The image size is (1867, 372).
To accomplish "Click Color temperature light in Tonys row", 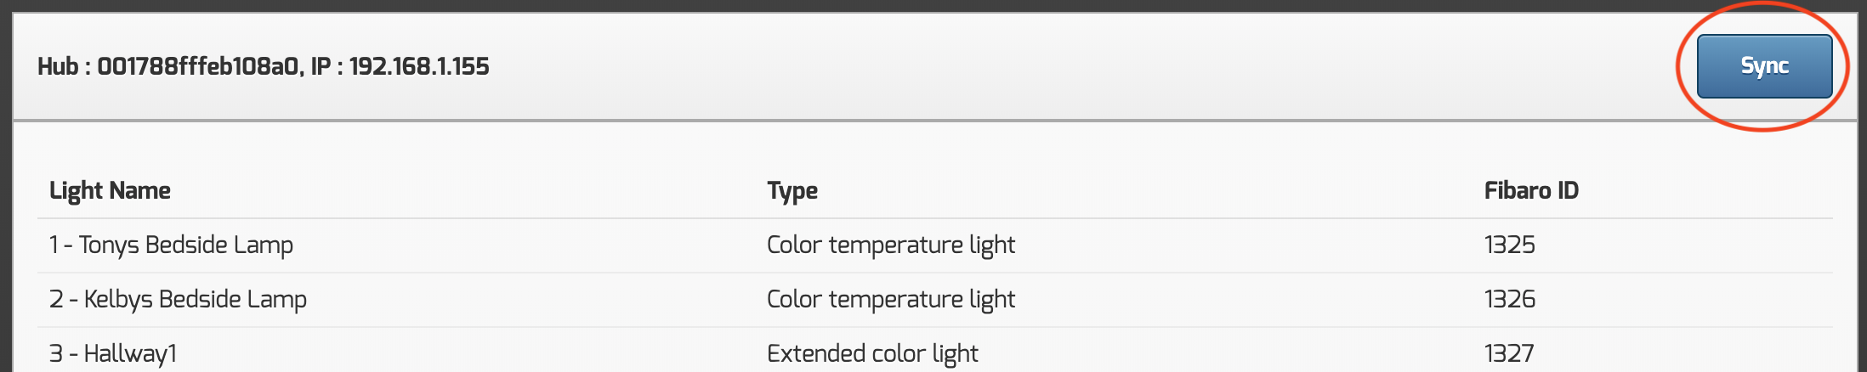I will click(x=891, y=245).
